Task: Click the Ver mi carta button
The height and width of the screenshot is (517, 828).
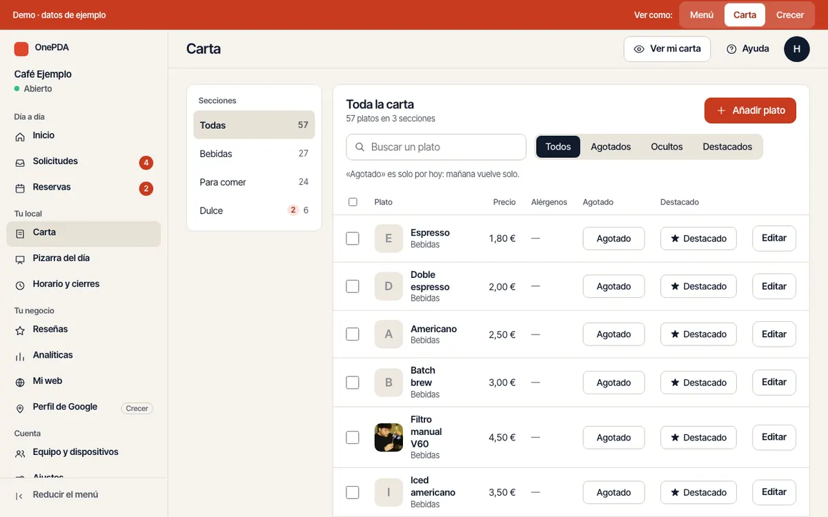Action: (667, 49)
